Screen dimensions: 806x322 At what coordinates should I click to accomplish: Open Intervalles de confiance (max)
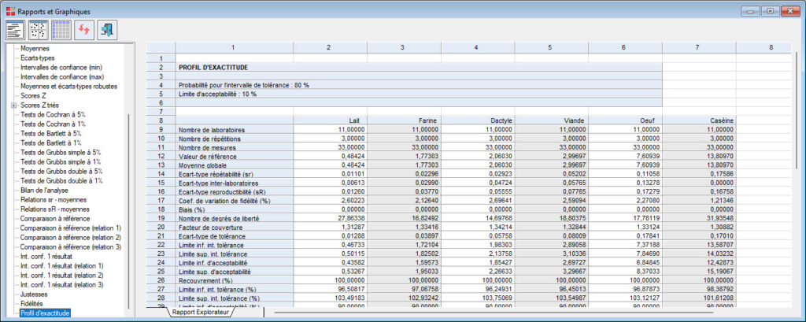point(61,76)
